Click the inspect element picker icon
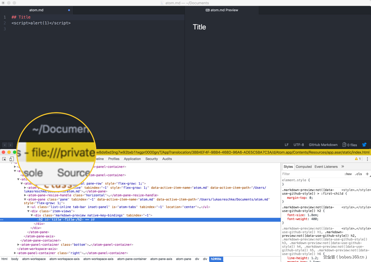Viewport: 371px width, 262px height. click(4, 159)
